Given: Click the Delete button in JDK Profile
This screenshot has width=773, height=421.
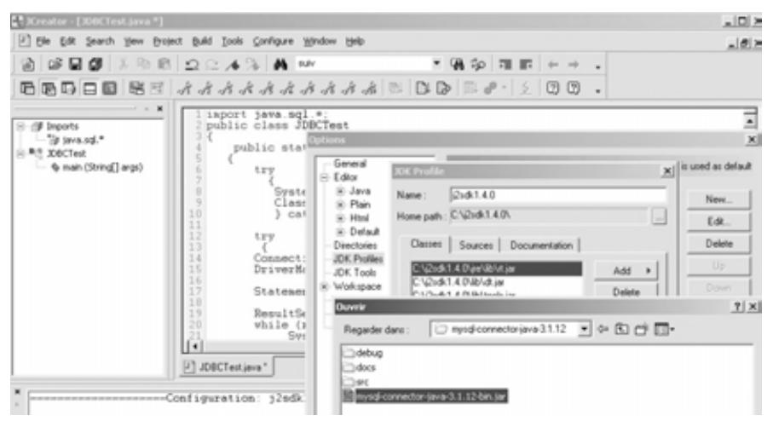Looking at the screenshot, I should pyautogui.click(x=626, y=291).
